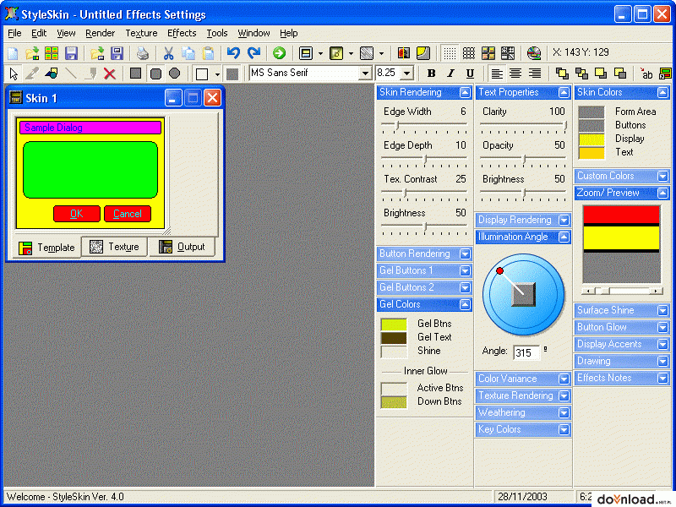Image resolution: width=676 pixels, height=507 pixels.
Task: Open the Tools menu
Action: pos(217,33)
